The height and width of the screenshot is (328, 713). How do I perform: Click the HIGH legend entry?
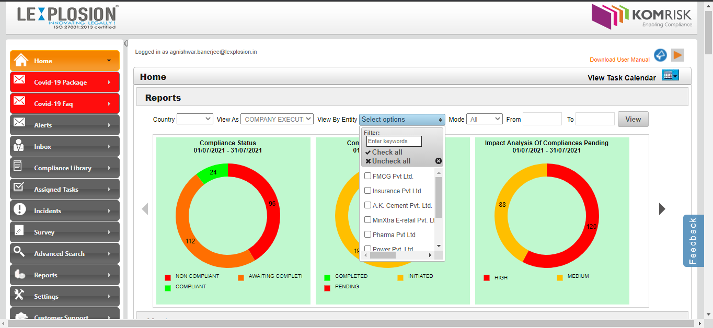click(496, 277)
